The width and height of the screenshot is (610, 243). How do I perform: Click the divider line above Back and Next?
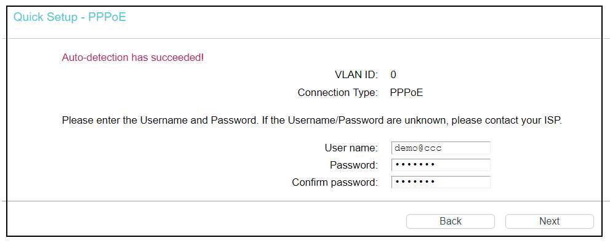305,201
